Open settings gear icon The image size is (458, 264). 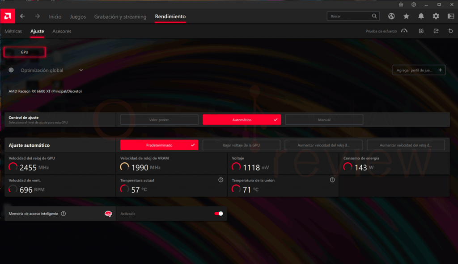coord(436,16)
